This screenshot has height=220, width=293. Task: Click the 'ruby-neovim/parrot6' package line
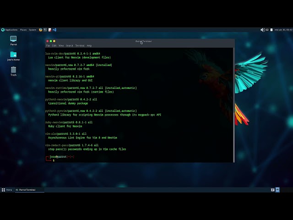point(69,122)
